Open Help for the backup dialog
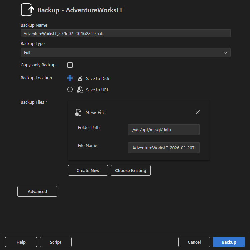Viewport: 250px width, 250px height. tap(21, 242)
